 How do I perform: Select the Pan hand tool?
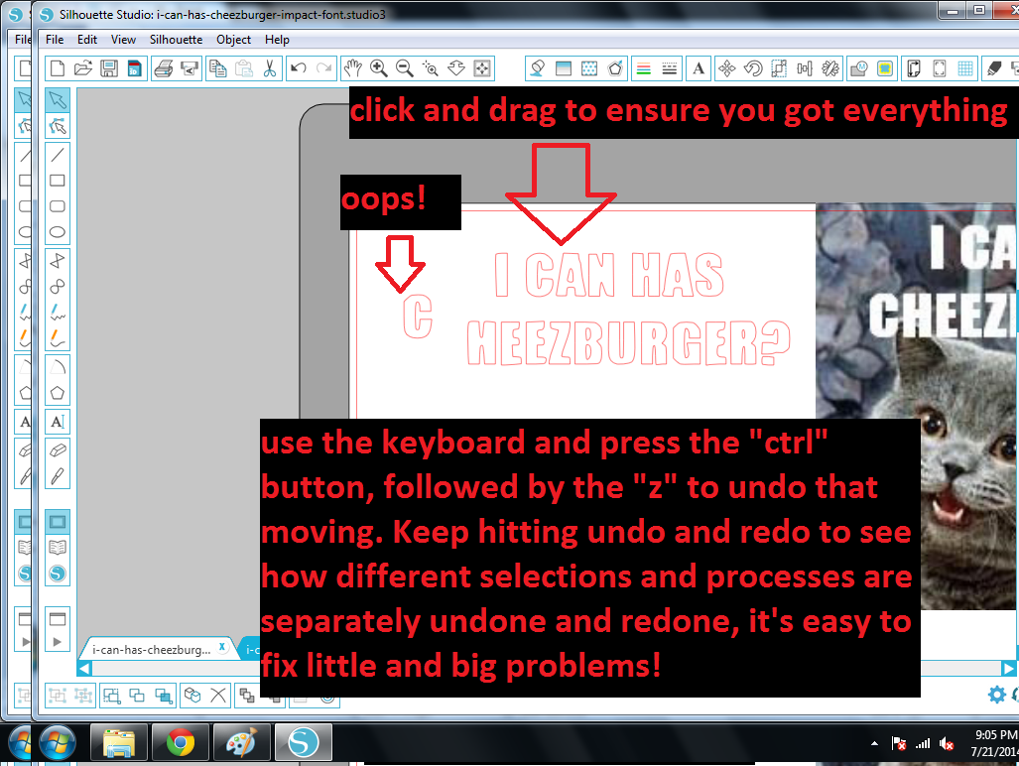pyautogui.click(x=353, y=68)
